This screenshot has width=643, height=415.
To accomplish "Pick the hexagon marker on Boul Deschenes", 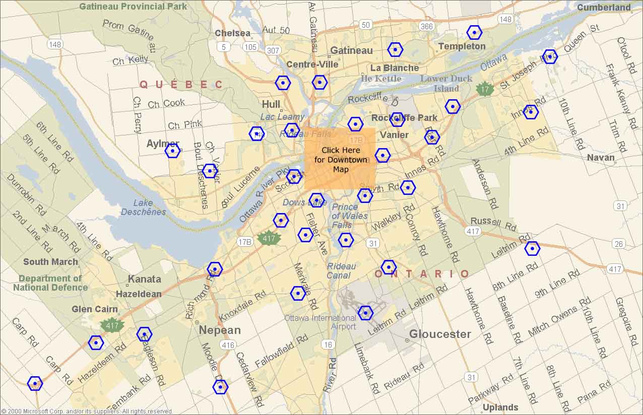I will pyautogui.click(x=210, y=171).
